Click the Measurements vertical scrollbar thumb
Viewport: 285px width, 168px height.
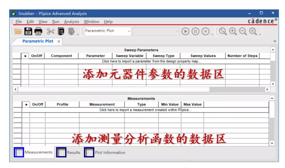click(272, 110)
